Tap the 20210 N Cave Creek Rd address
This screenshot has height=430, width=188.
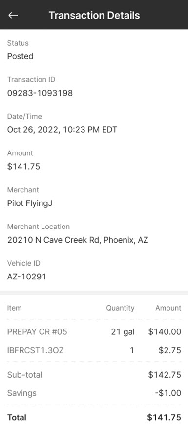point(78,240)
